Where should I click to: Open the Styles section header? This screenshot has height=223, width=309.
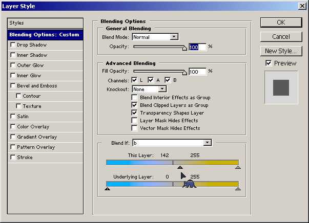coord(44,23)
